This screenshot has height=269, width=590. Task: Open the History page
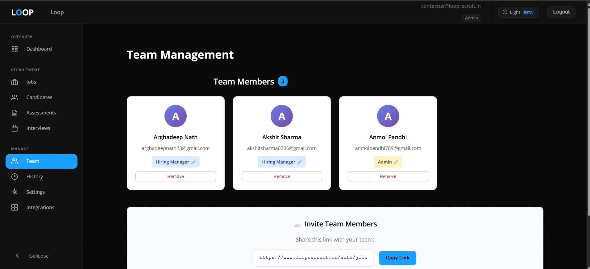[x=41, y=176]
